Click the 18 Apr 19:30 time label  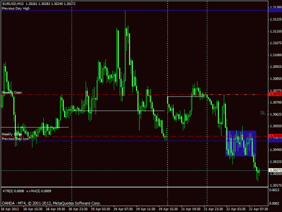pyautogui.click(x=55, y=209)
